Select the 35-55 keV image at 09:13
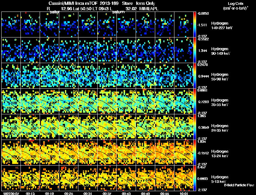This screenshot has height=195, width=256. click(30, 102)
